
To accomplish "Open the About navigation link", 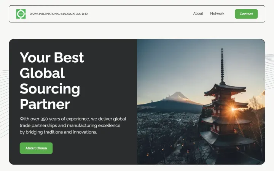I will (x=198, y=14).
